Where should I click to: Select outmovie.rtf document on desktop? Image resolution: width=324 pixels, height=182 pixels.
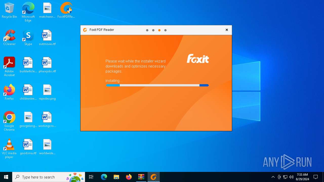click(x=47, y=38)
